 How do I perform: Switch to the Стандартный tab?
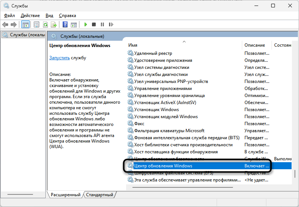pos(99,195)
